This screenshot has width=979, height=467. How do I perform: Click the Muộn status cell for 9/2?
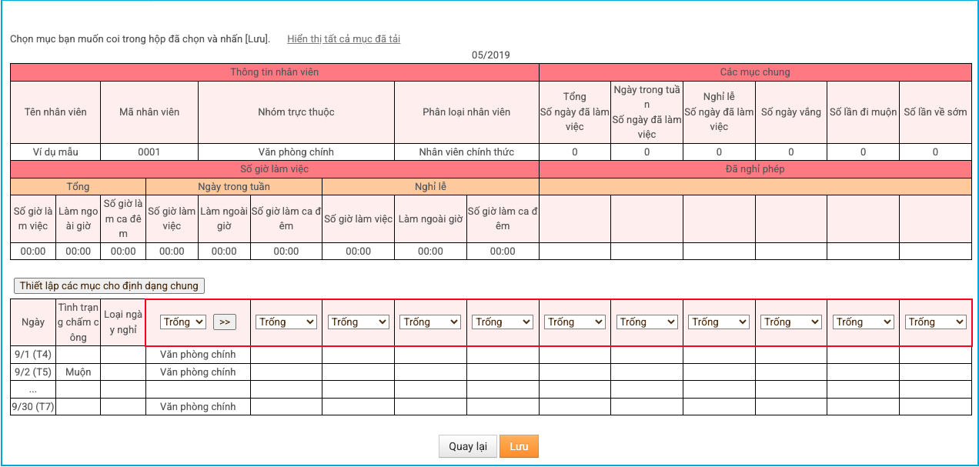tap(78, 372)
